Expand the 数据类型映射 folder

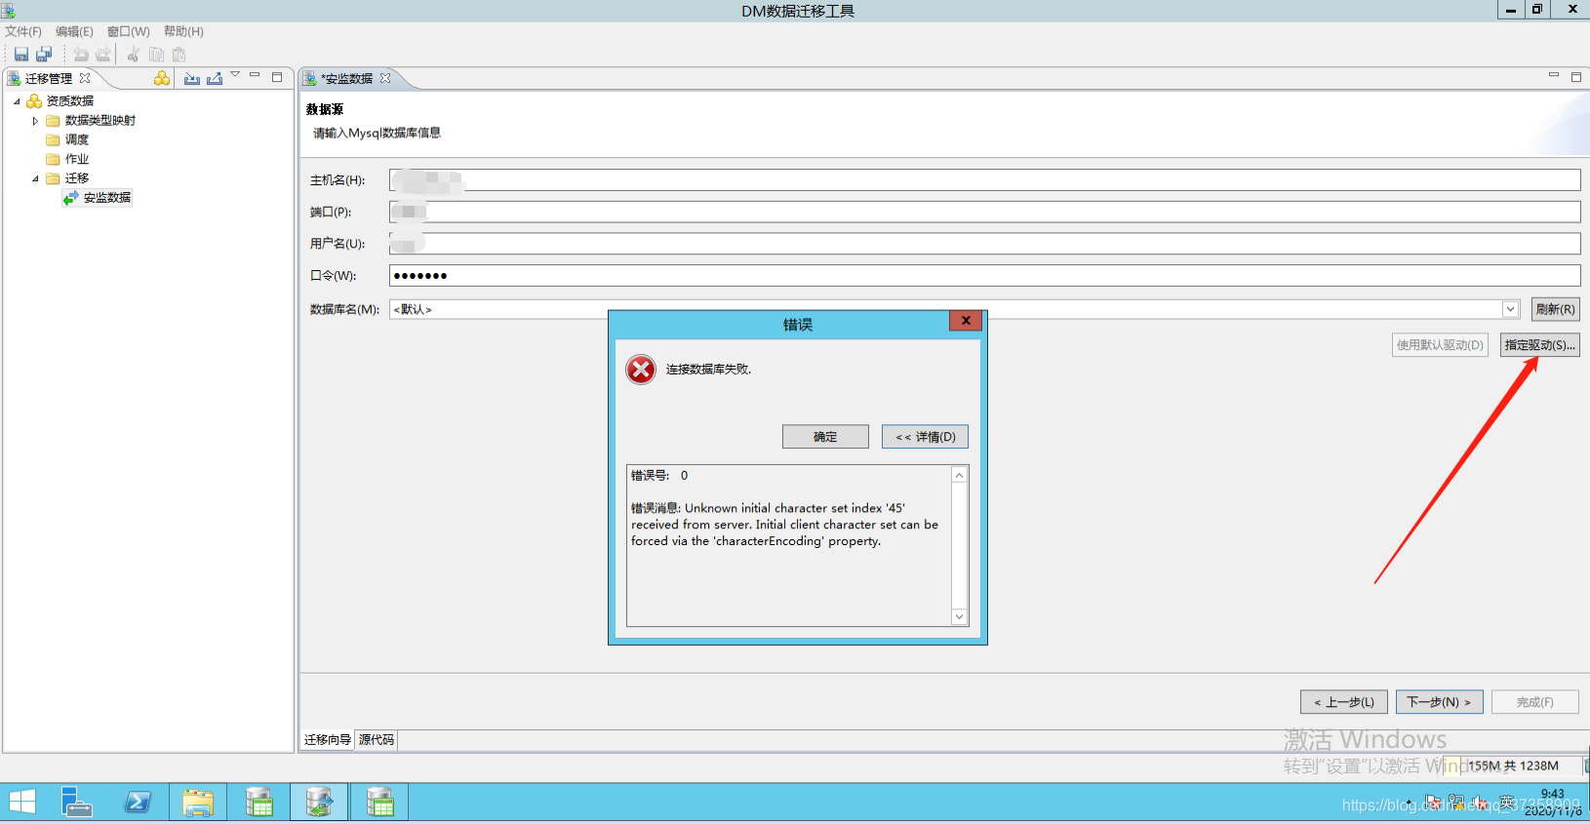click(35, 121)
